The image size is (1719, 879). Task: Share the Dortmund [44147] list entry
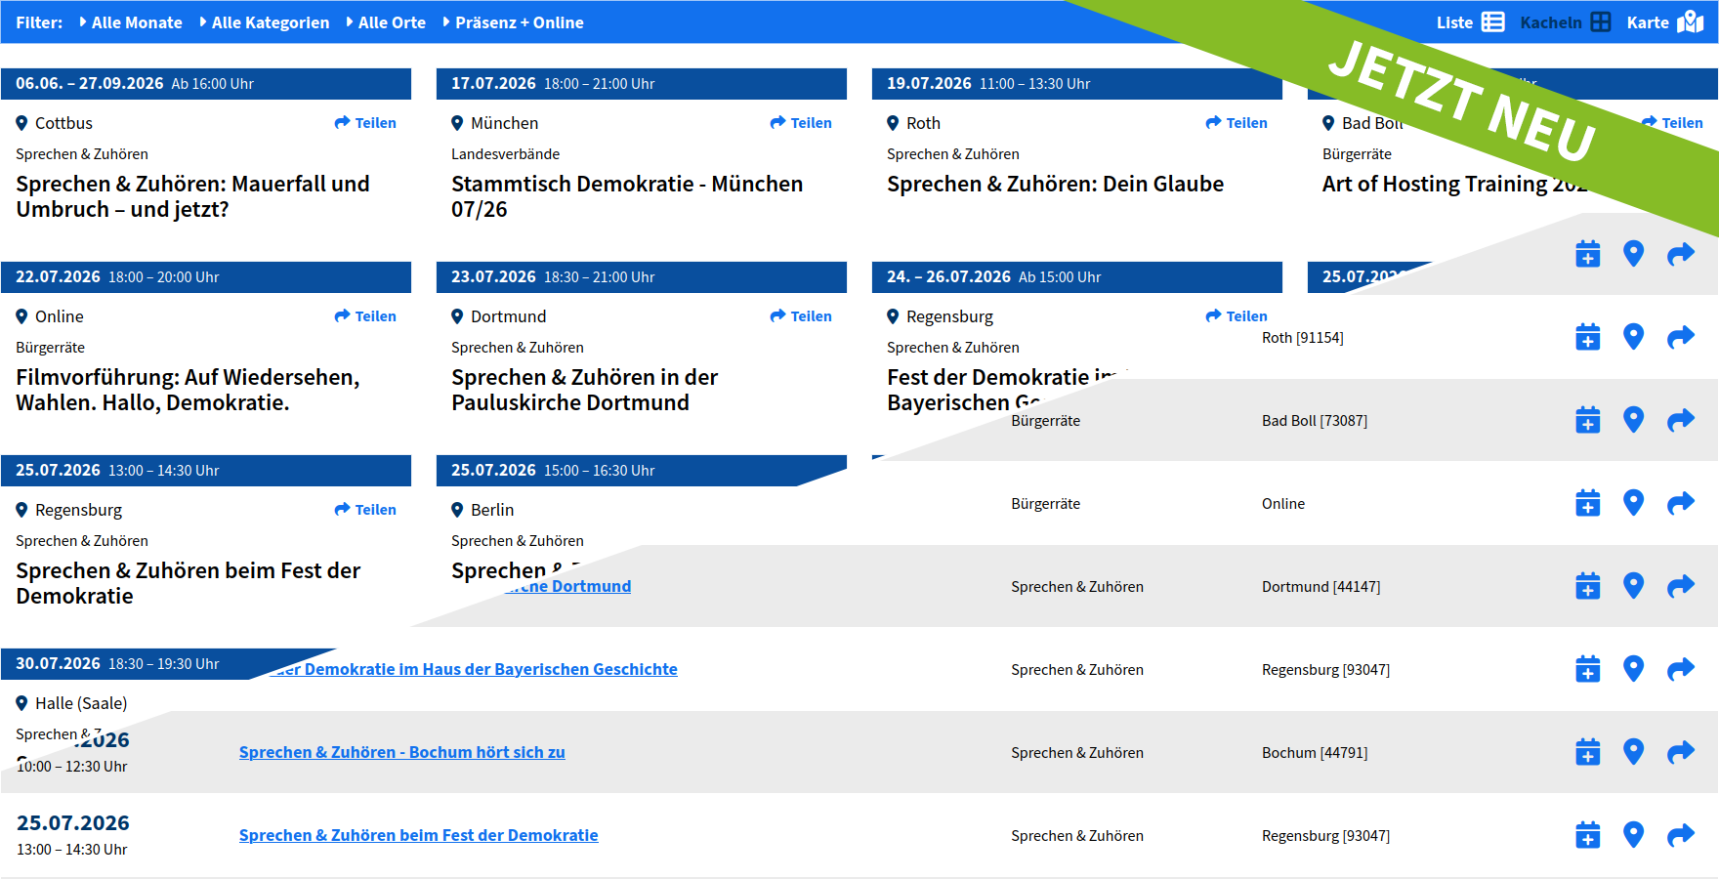pyautogui.click(x=1680, y=586)
